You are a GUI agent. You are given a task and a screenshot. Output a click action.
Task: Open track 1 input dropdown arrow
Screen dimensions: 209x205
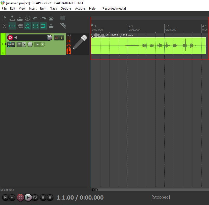(42, 44)
